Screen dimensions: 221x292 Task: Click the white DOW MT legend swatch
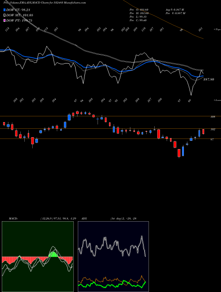(4, 15)
